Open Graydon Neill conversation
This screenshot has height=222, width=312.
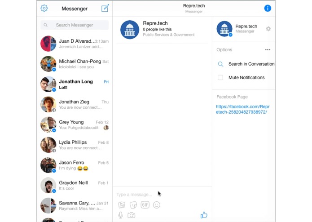(x=75, y=185)
